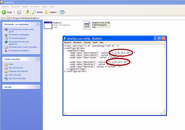Select the ImapSync application file icon
The width and height of the screenshot is (185, 130).
[x=48, y=25]
